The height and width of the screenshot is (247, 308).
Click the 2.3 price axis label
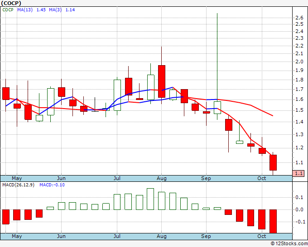pyautogui.click(x=299, y=38)
